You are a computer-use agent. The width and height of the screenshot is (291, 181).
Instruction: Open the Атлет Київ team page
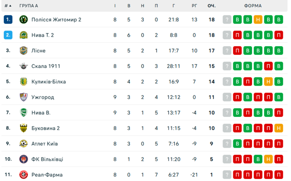point(45,144)
